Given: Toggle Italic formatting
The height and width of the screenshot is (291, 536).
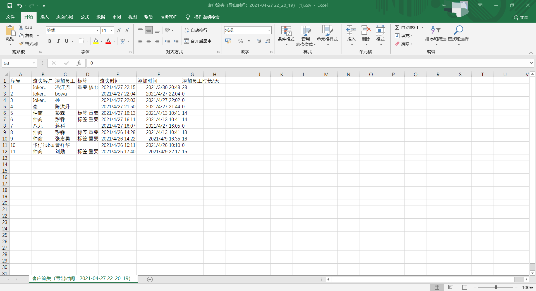Looking at the screenshot, I should point(58,41).
